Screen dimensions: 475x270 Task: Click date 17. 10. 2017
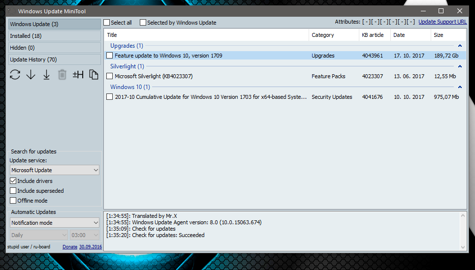point(409,56)
